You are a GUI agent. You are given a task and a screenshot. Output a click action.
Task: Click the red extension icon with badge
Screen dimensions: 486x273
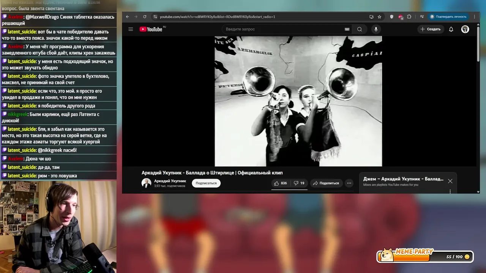point(400,17)
